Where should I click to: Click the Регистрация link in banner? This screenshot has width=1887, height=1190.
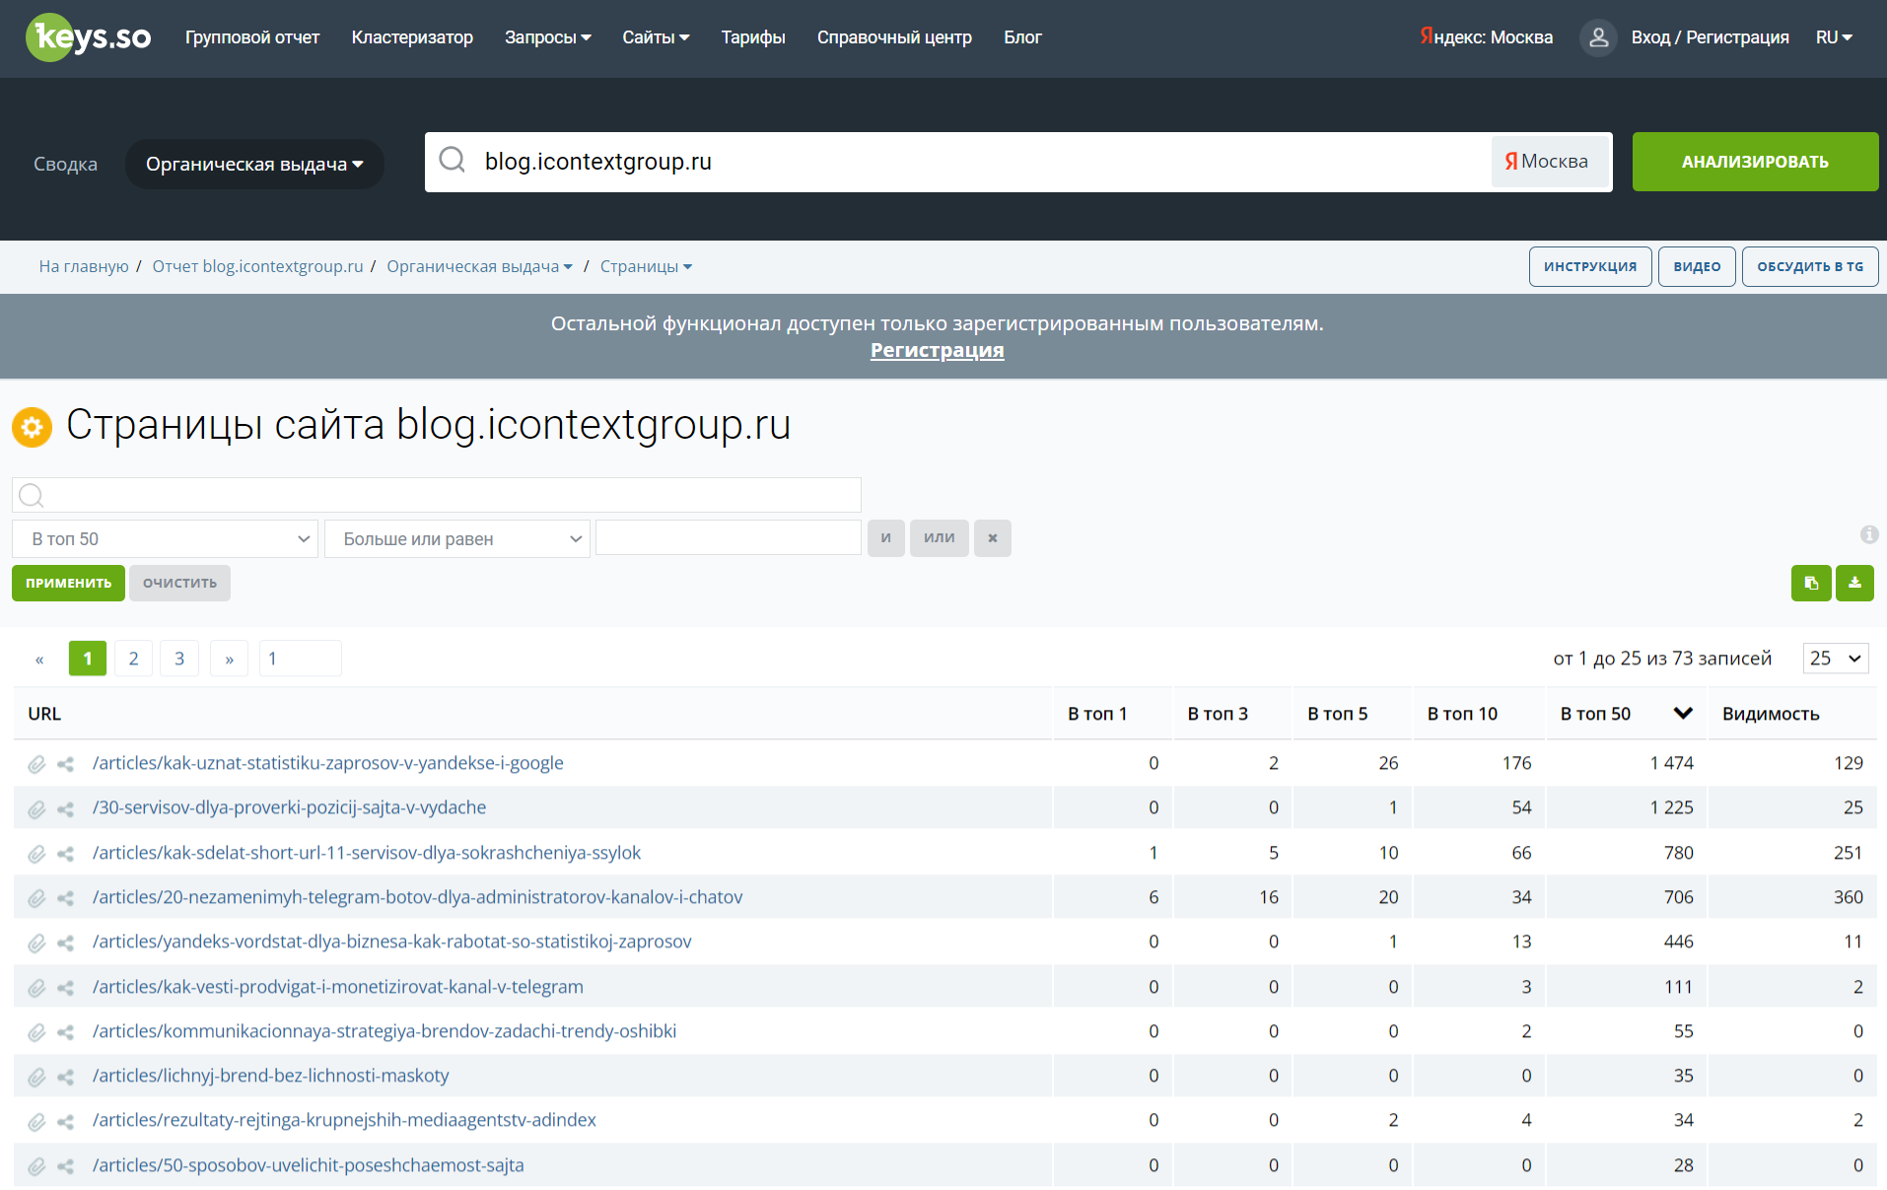tap(938, 350)
